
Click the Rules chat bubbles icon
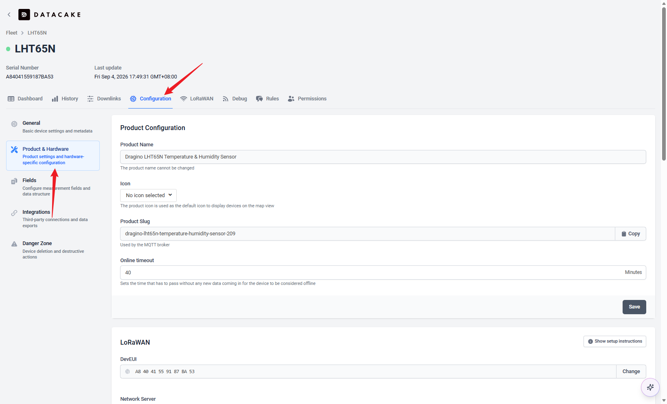click(259, 99)
